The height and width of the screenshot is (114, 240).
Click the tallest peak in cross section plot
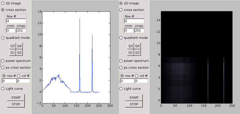click(x=79, y=55)
